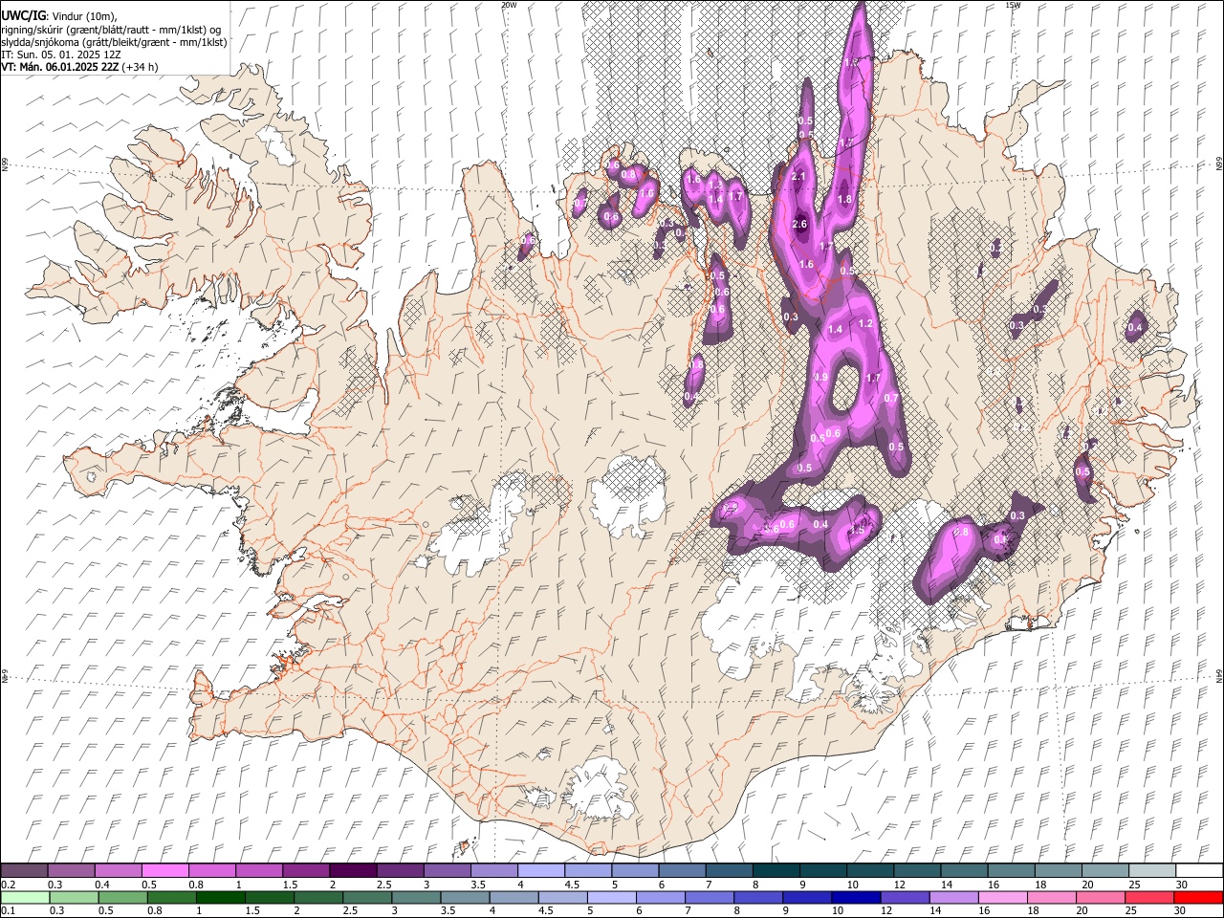Image resolution: width=1224 pixels, height=918 pixels.
Task: Select the 'IT: Sun. 05. 01. 2025 12Z' line
Action: tap(61, 55)
